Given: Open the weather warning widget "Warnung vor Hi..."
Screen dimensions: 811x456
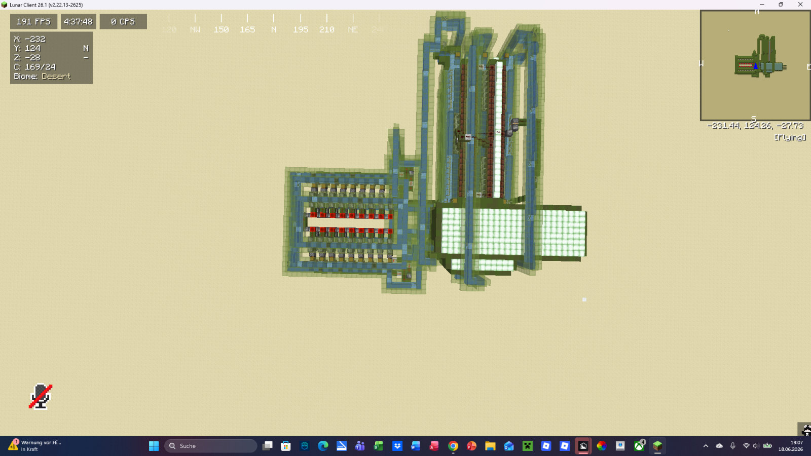Looking at the screenshot, I should coord(35,446).
